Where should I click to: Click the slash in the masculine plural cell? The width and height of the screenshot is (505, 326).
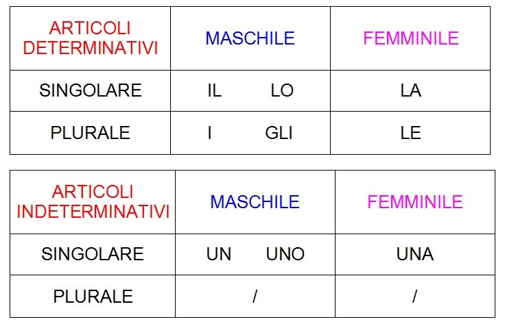click(255, 297)
